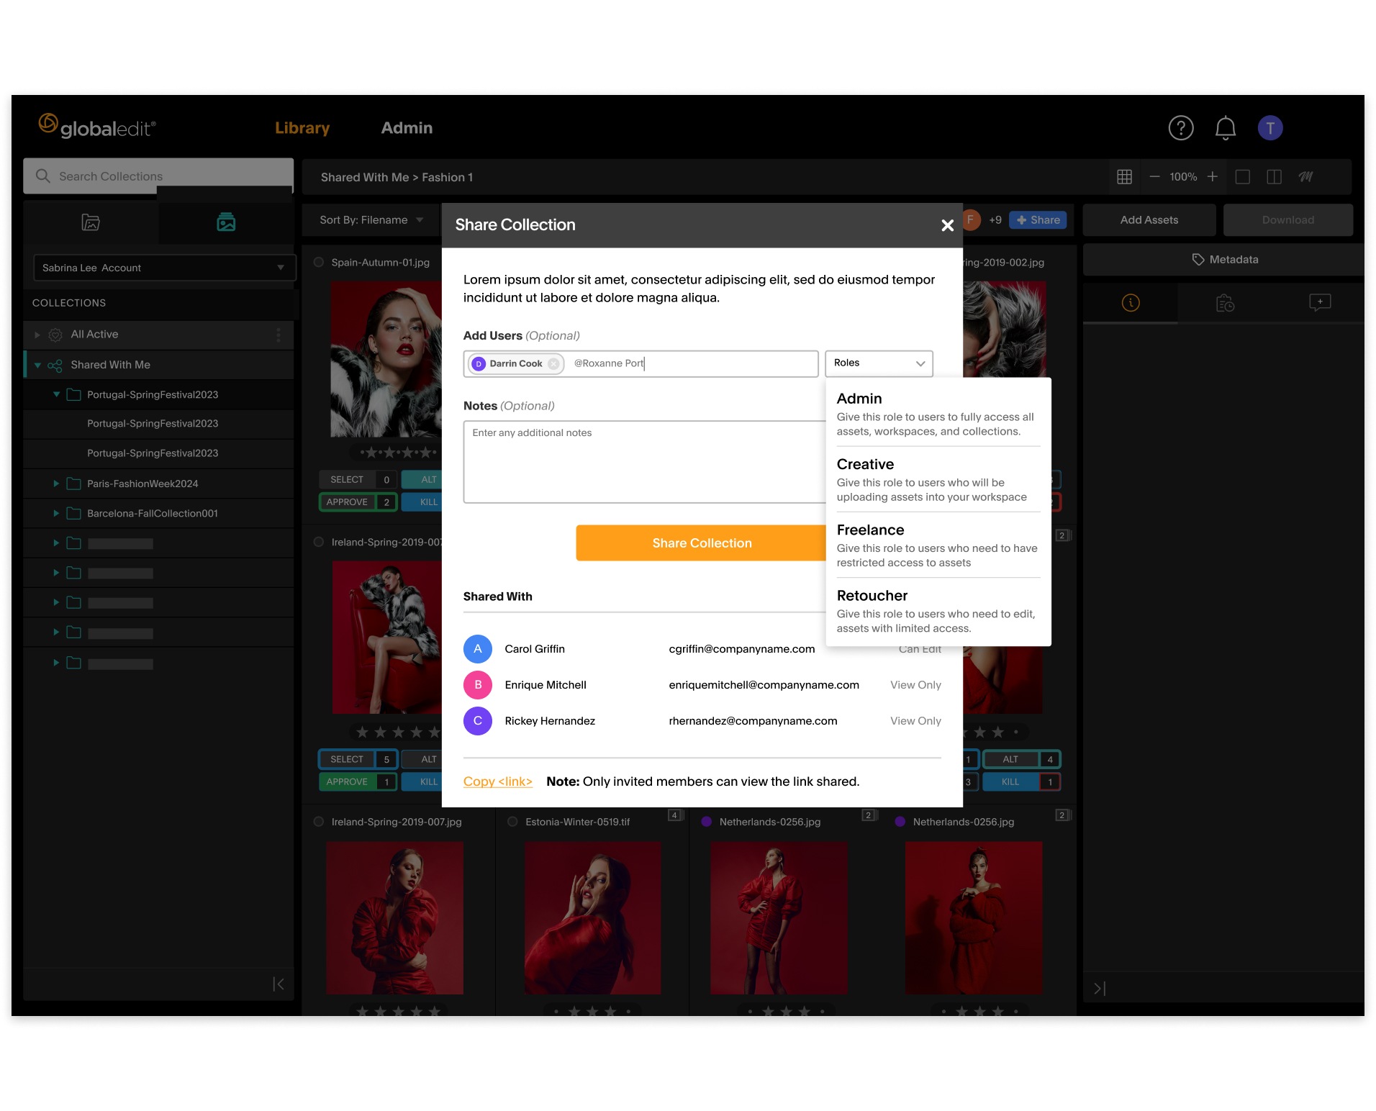Open the Roles dropdown
The image size is (1376, 1111).
coord(879,363)
